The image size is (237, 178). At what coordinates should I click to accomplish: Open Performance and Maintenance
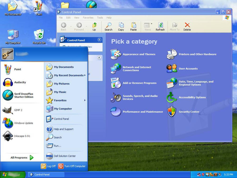coord(143,112)
